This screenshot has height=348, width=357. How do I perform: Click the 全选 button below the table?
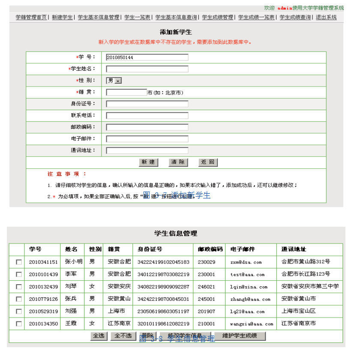[99, 336]
